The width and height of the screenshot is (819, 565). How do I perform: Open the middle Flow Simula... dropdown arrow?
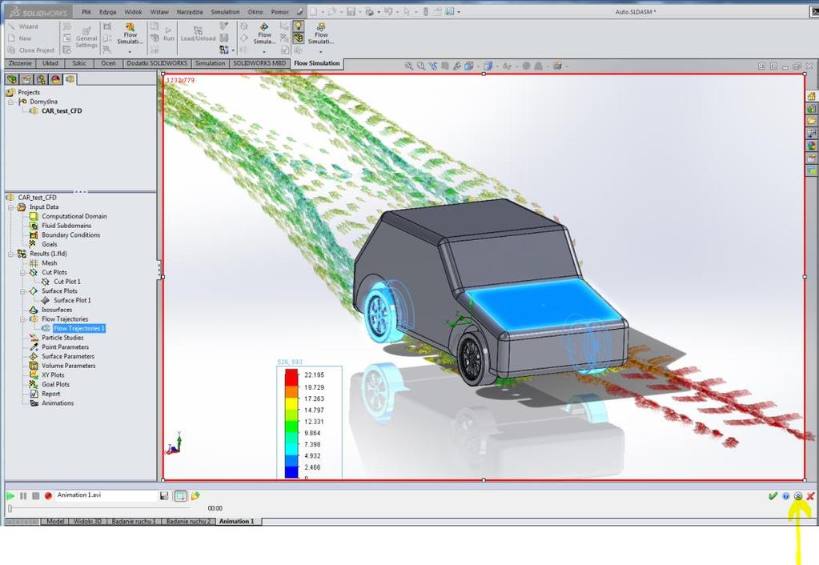click(x=264, y=52)
